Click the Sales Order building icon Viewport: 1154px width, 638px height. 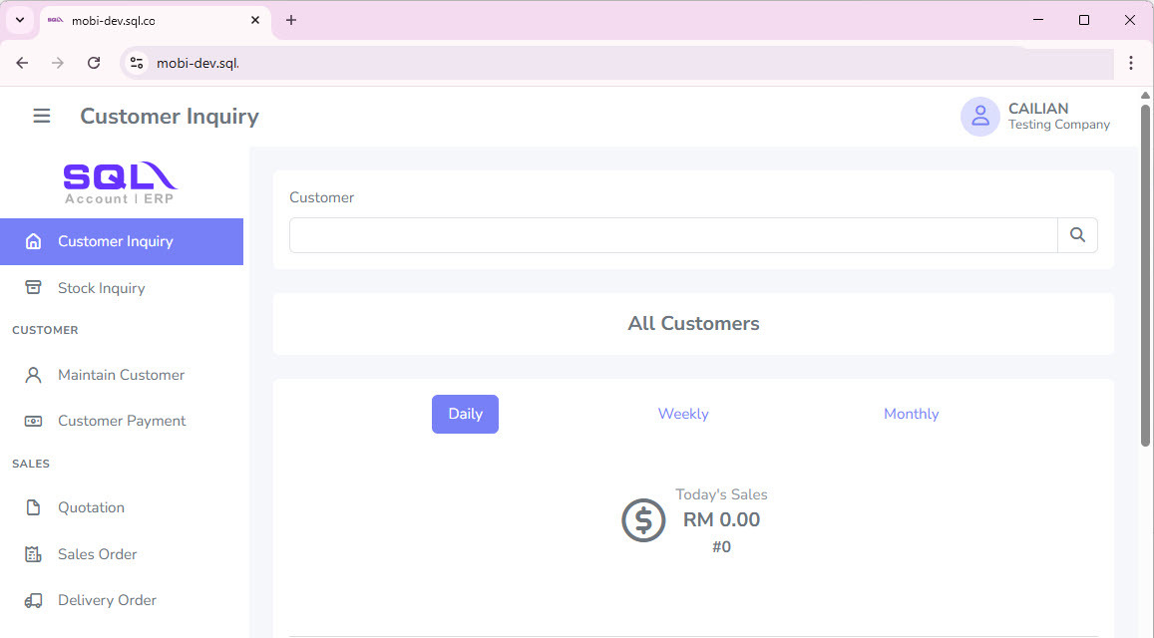pos(33,554)
